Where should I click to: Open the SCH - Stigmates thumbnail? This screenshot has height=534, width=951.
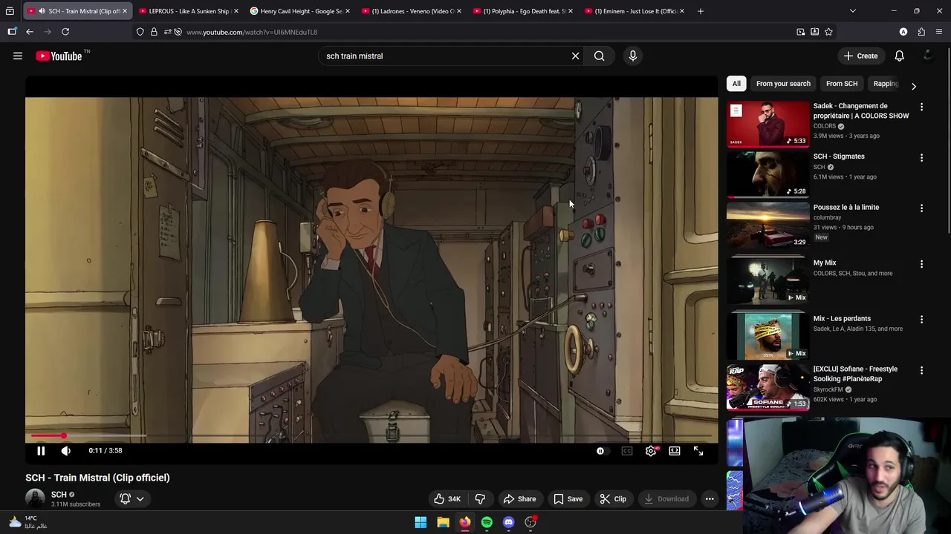click(x=767, y=175)
